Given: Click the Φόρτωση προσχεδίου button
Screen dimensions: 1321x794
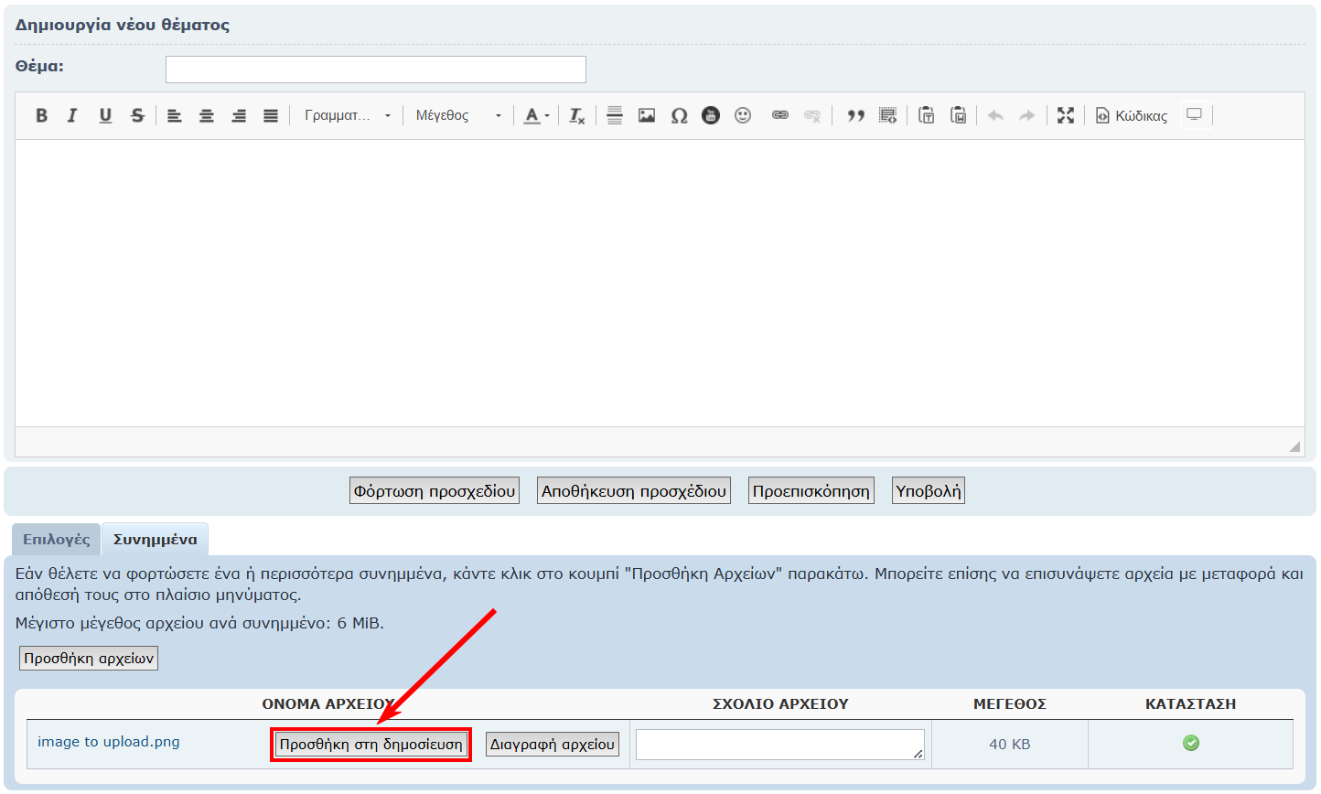Looking at the screenshot, I should 435,490.
